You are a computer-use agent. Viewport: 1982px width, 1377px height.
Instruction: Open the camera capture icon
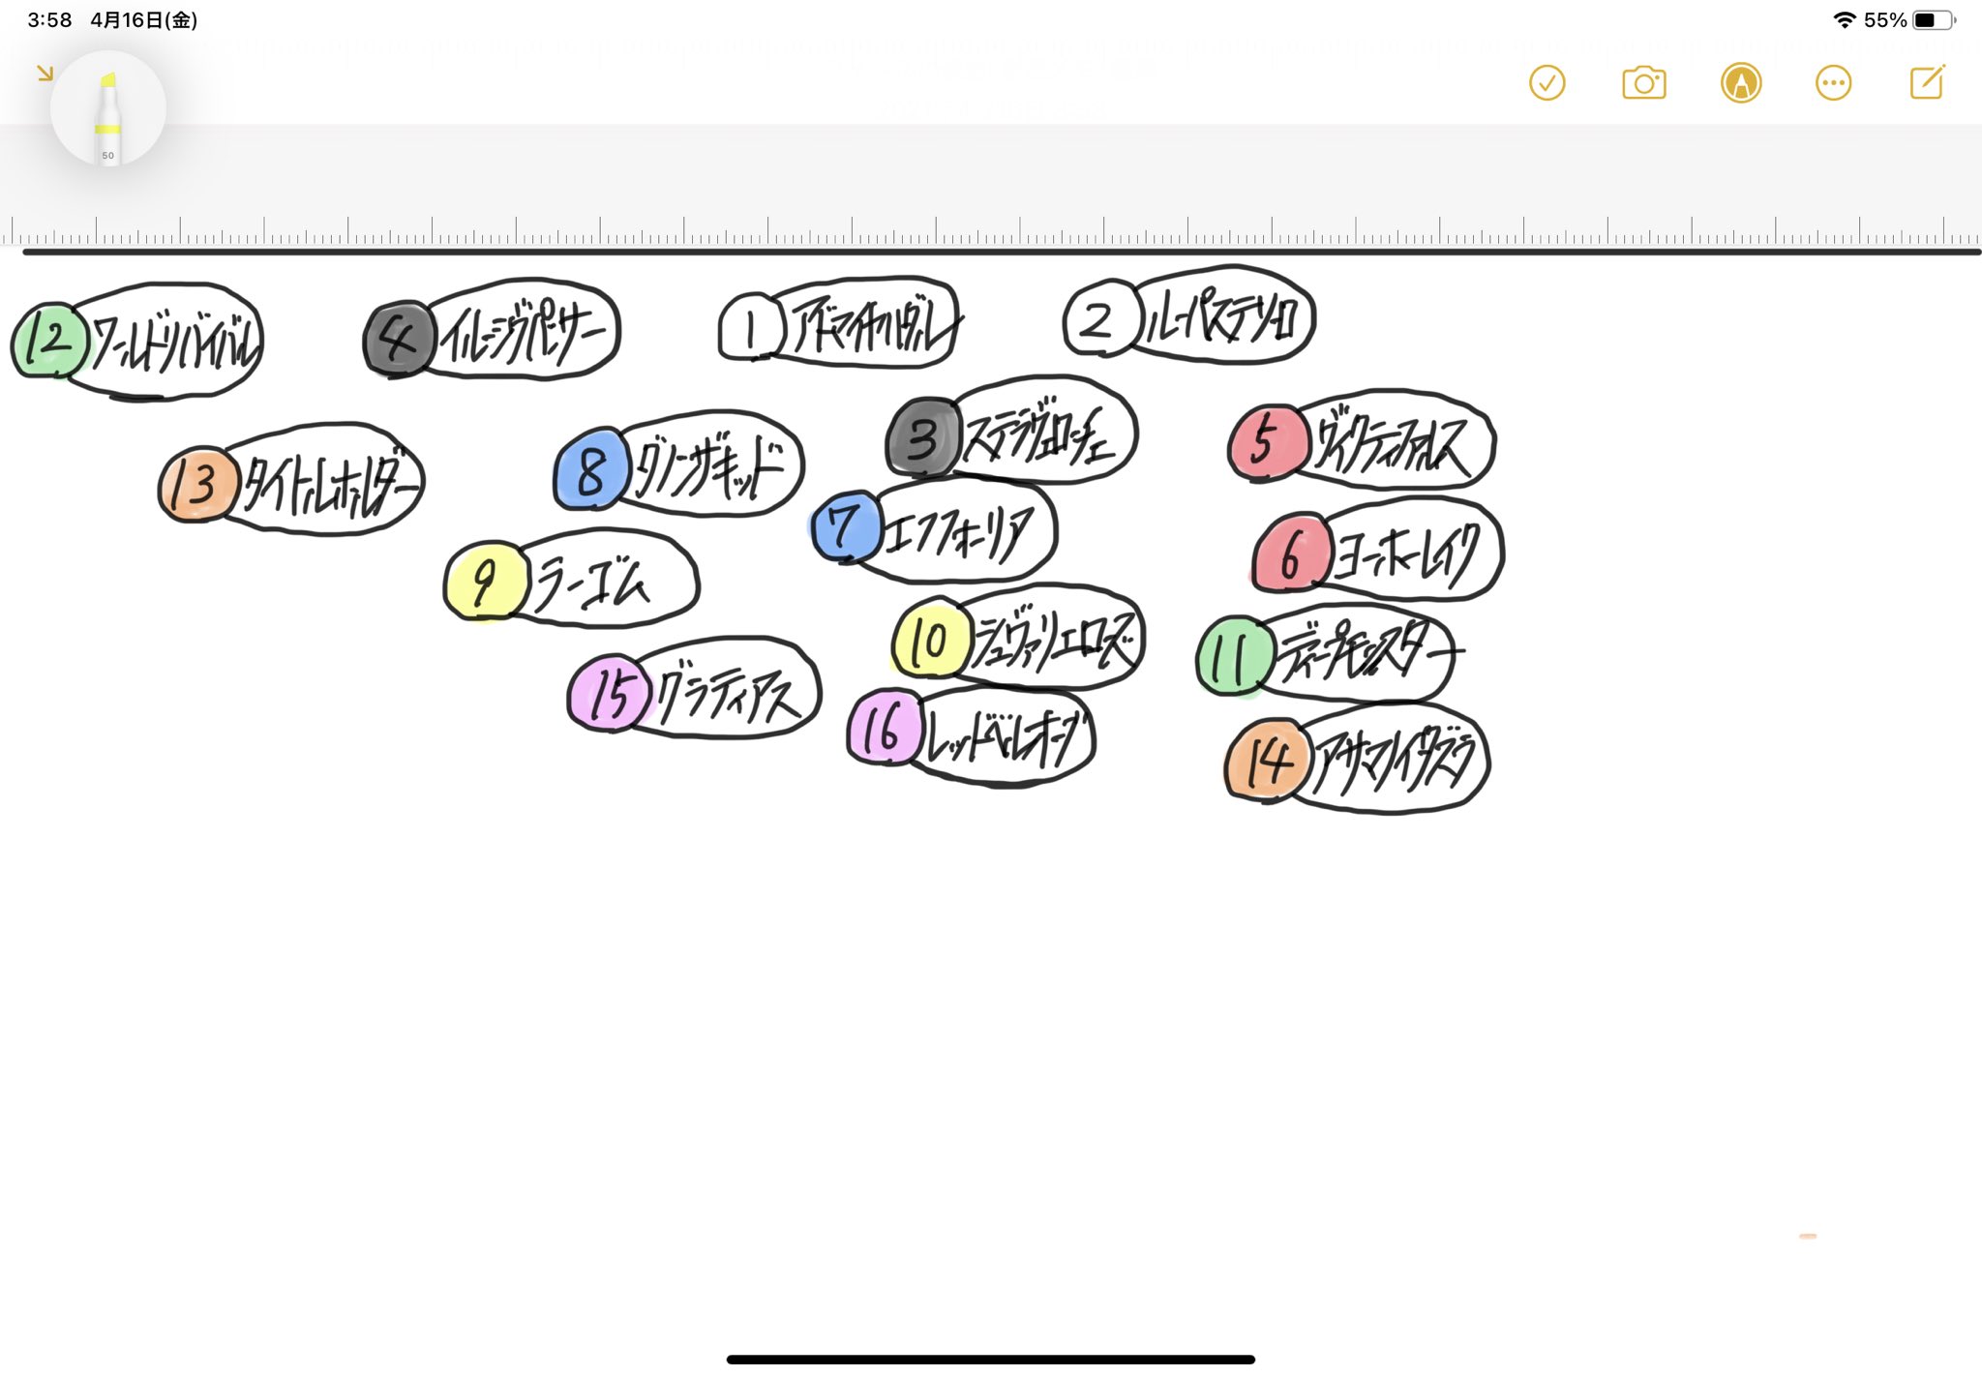coord(1641,81)
